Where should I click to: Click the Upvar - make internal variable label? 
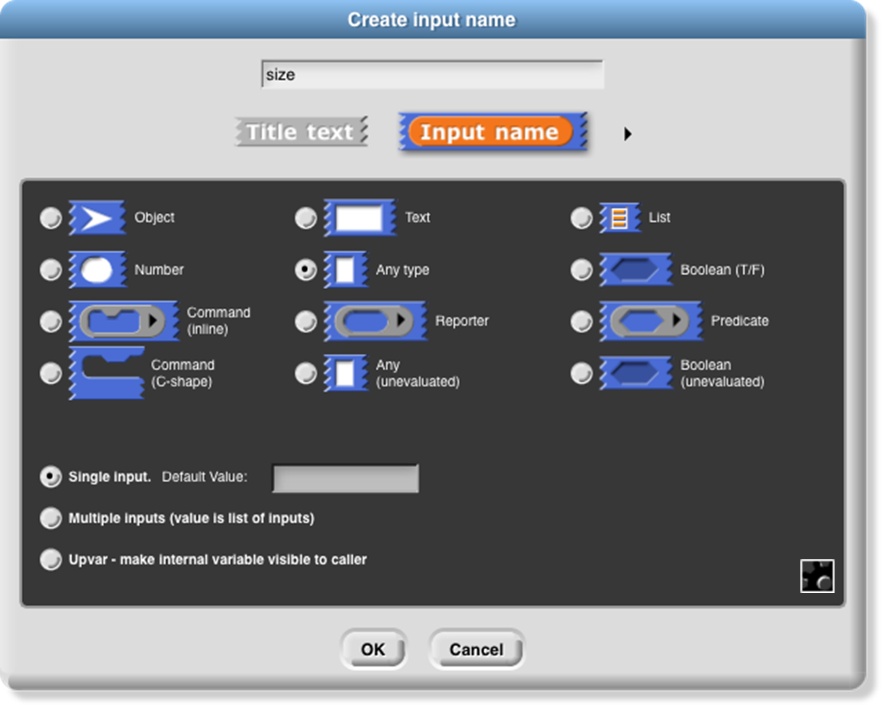point(217,559)
